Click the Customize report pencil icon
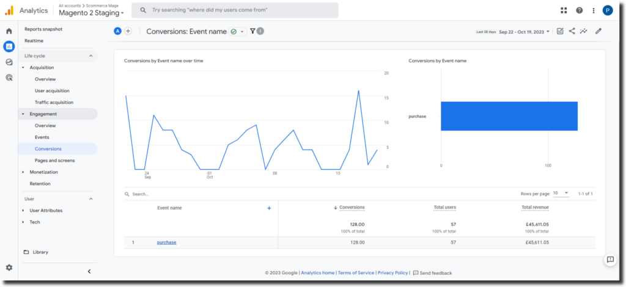Screen dimensions: 626x287 [x=598, y=31]
